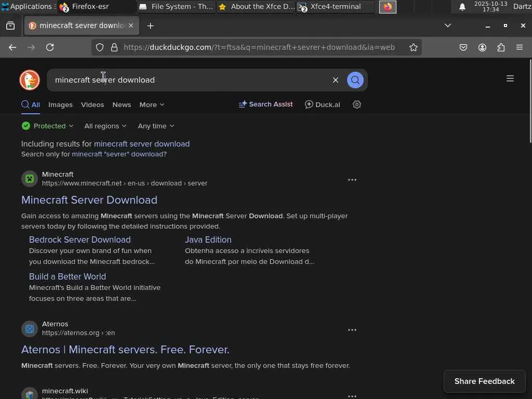Open the DuckDuckGo hamburger menu
The width and height of the screenshot is (532, 399).
click(x=510, y=79)
